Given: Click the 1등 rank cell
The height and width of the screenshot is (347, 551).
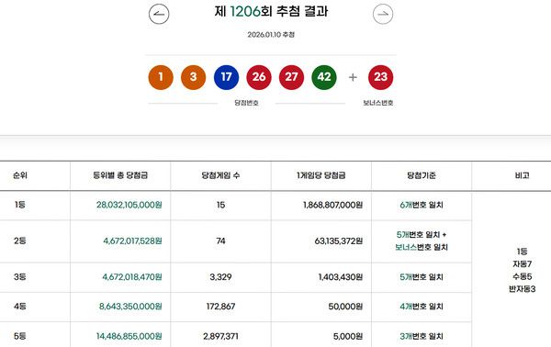Looking at the screenshot, I should [20, 205].
